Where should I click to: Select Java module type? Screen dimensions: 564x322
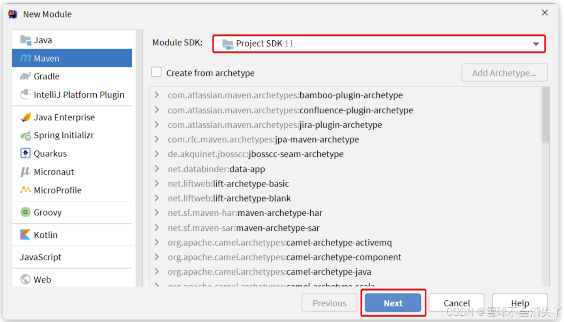(72, 40)
